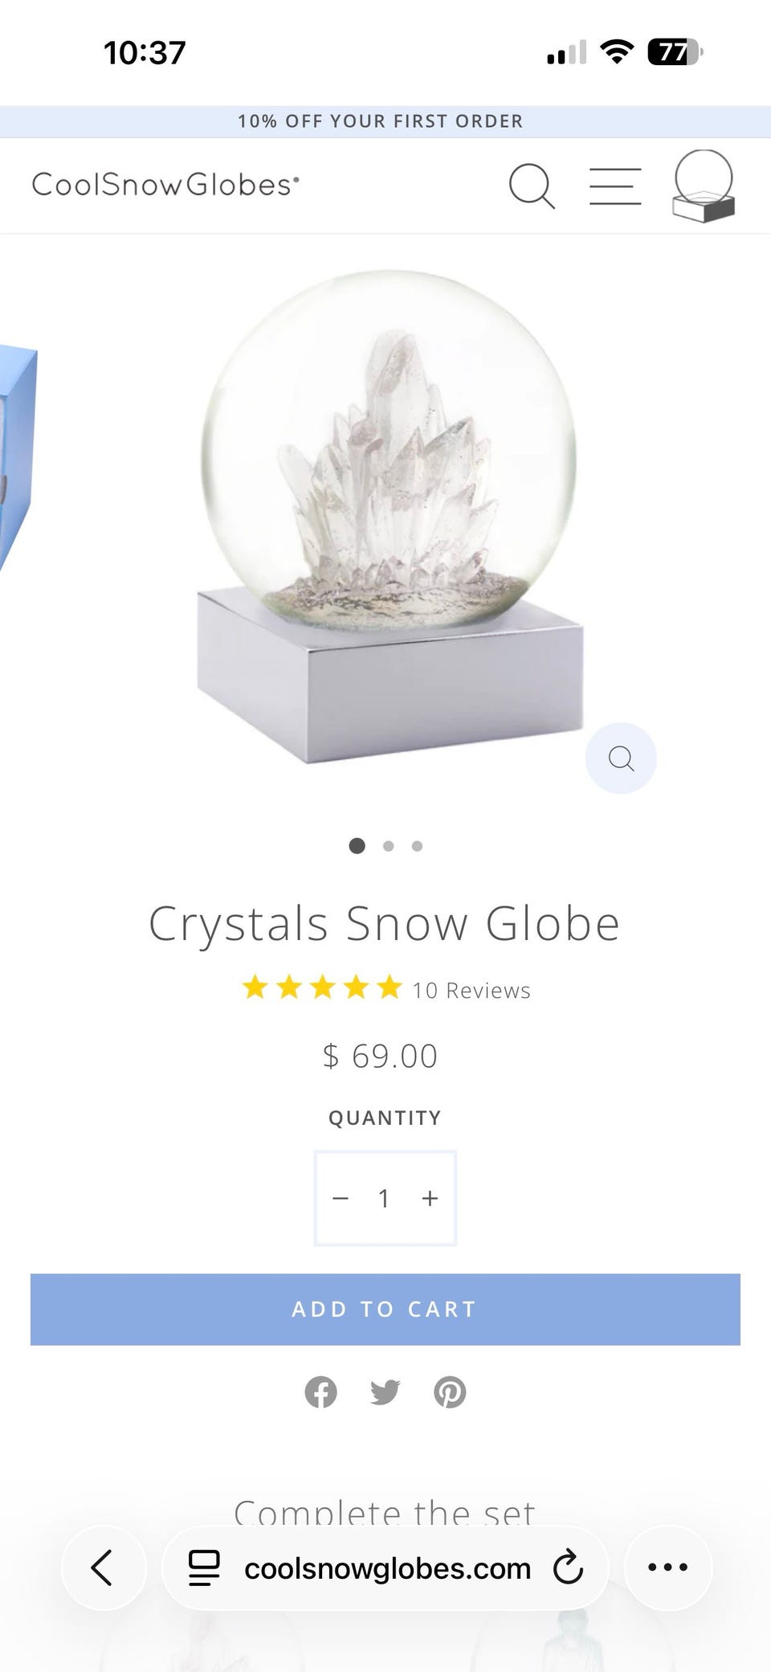Screen dimensions: 771x1672
Task: Tap the CoolSnowGlobes logo
Action: point(165,185)
